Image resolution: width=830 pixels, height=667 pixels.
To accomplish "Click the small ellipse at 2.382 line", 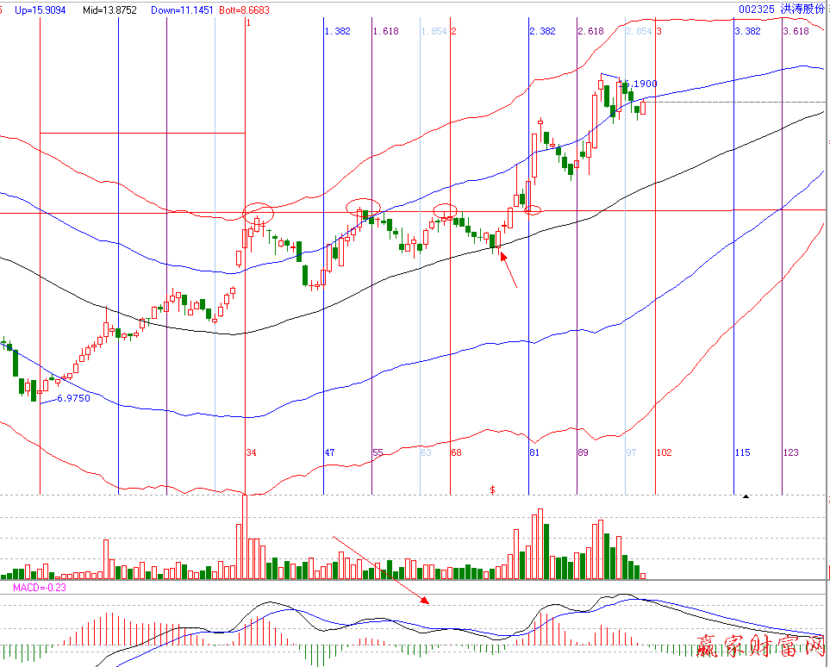I will [x=533, y=209].
